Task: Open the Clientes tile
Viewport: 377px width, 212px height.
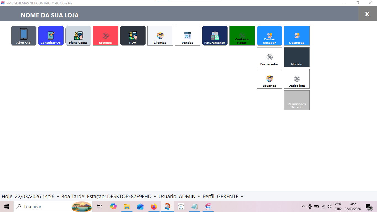Action: click(160, 36)
